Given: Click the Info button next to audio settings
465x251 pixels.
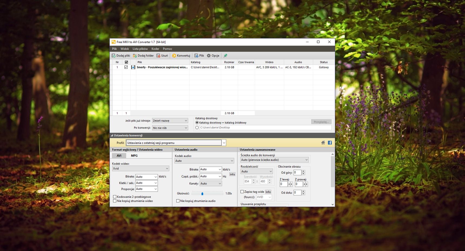Looking at the screenshot, I should tap(232, 174).
